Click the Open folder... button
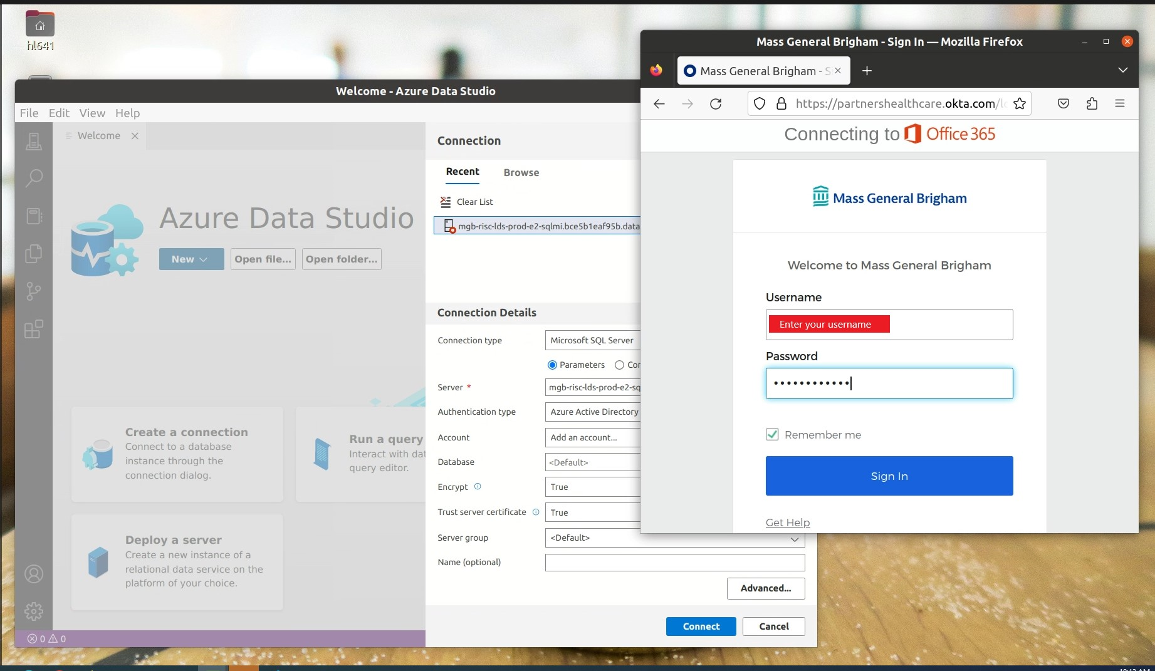The image size is (1155, 671). pos(342,259)
